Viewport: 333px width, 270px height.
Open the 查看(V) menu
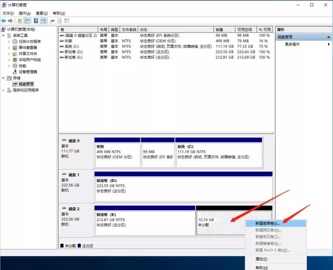[x=42, y=13]
